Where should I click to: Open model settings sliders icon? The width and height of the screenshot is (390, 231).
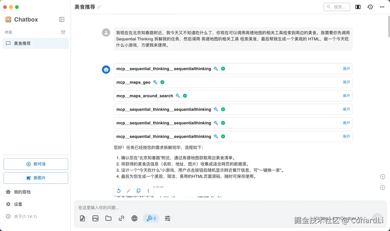[168, 218]
